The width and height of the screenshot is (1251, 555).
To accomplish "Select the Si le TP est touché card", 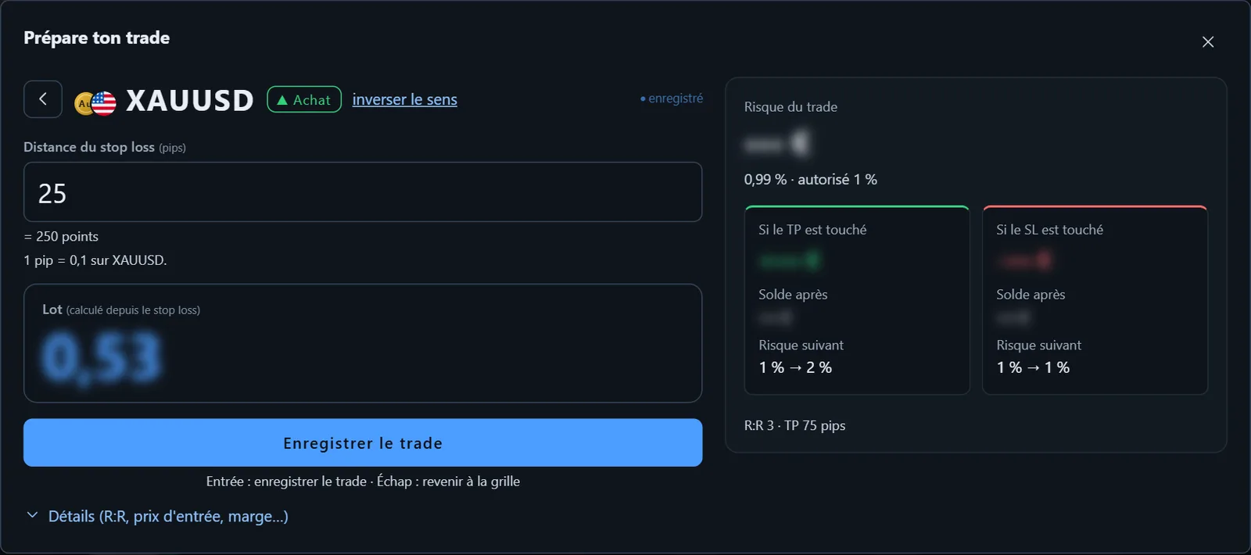I will [x=857, y=300].
